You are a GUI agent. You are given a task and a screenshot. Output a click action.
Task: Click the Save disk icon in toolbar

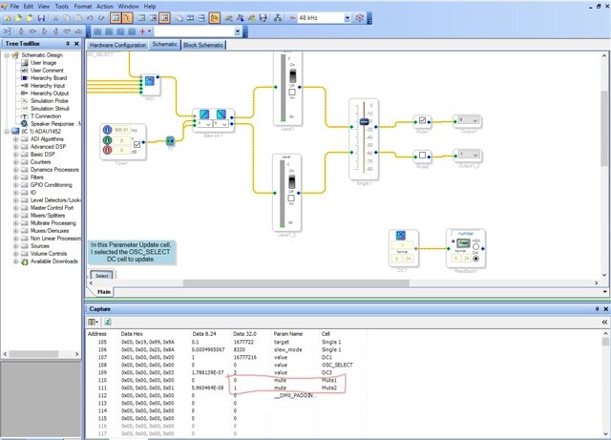pyautogui.click(x=41, y=18)
